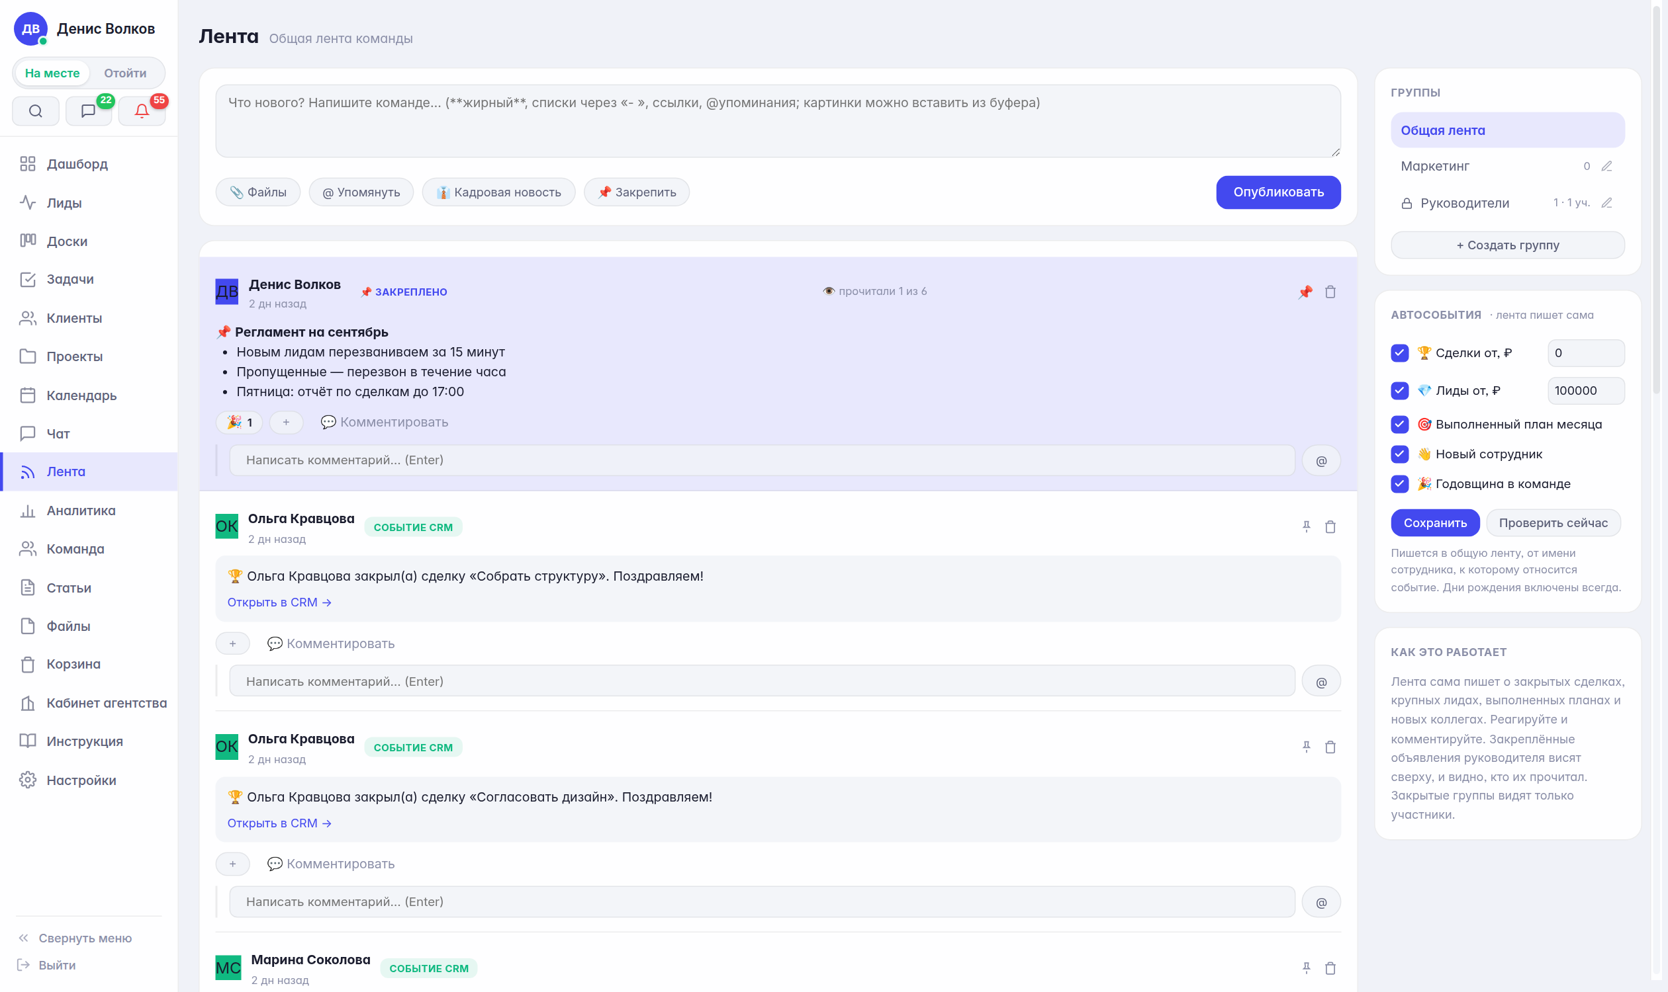This screenshot has width=1668, height=992.
Task: Click the ДВ user avatar
Action: 30,28
